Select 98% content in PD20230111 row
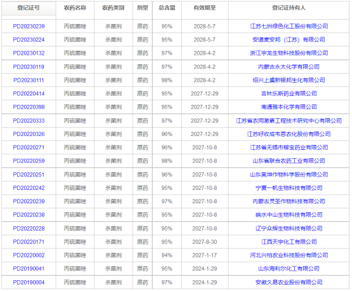Viewport: 352px width, 291px height. [x=167, y=81]
